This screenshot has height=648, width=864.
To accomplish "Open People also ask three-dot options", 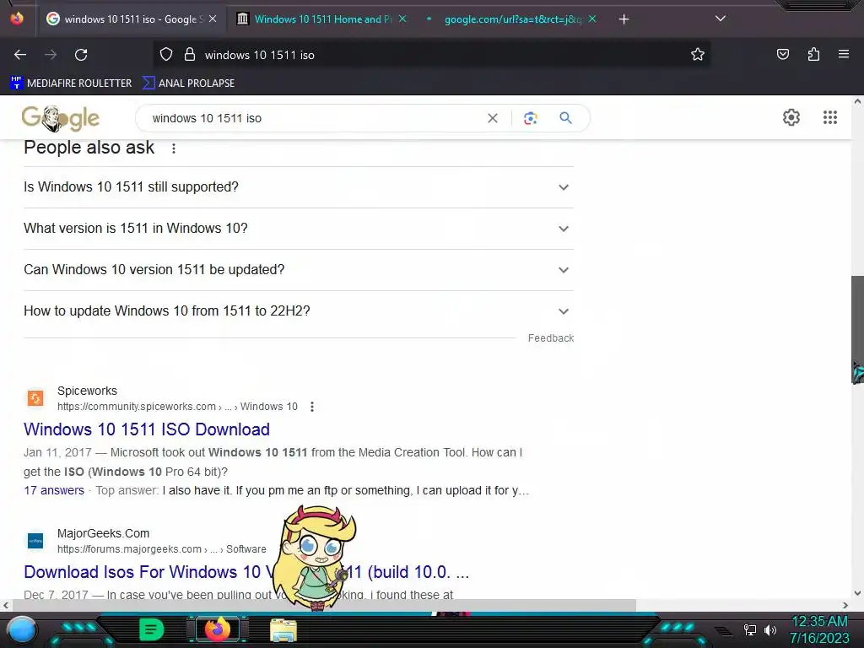I will [174, 148].
